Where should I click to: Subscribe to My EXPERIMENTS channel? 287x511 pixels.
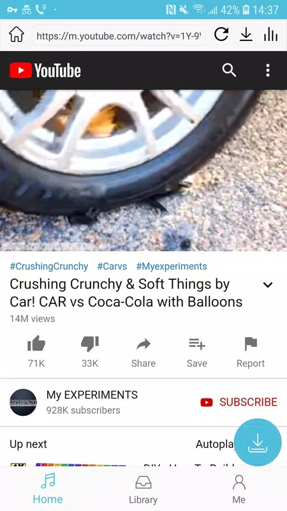click(239, 402)
